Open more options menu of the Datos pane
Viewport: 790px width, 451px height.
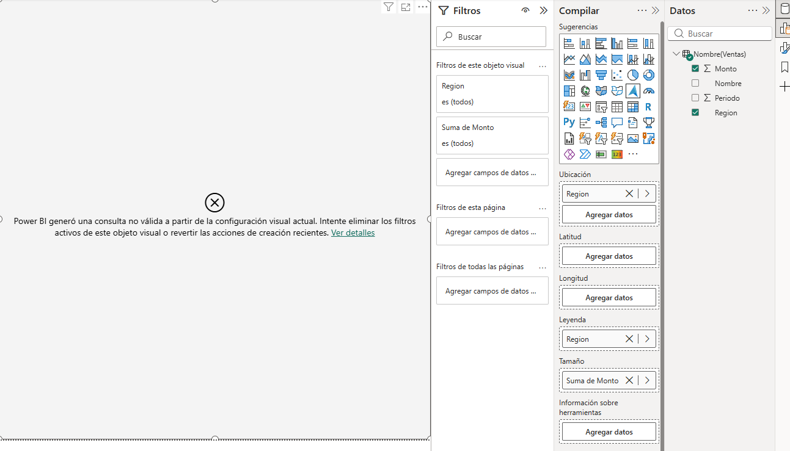[x=753, y=10]
